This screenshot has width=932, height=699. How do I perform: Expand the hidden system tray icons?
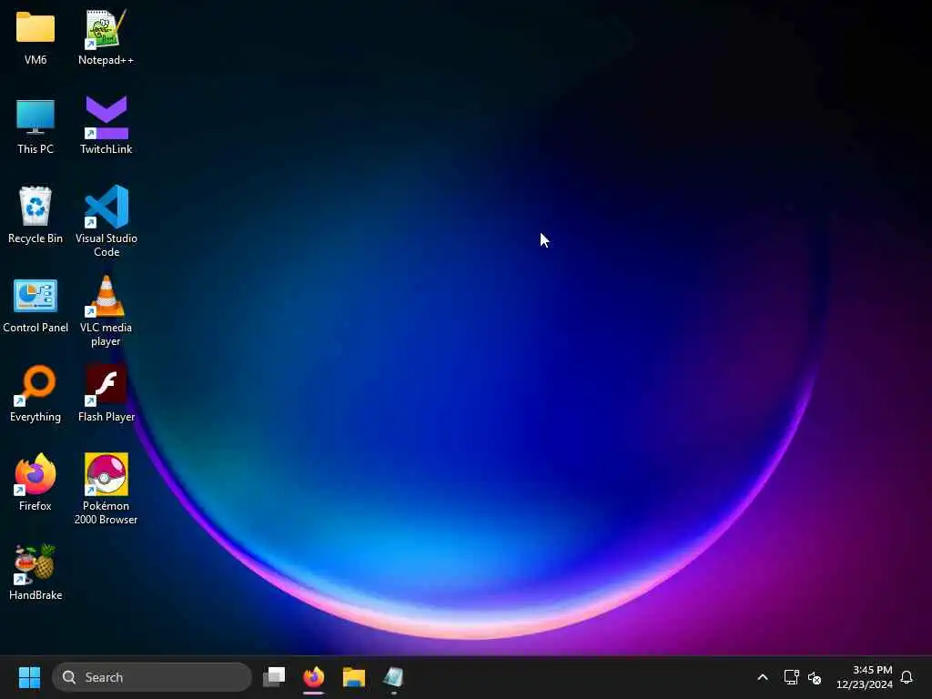(763, 677)
